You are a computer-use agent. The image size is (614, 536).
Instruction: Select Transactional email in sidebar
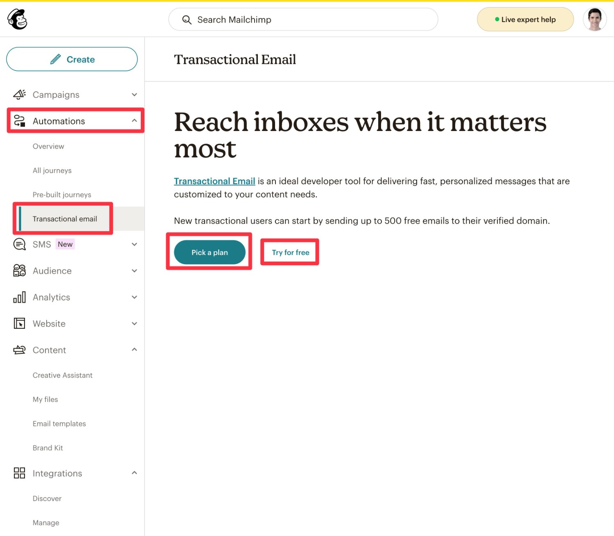tap(65, 219)
